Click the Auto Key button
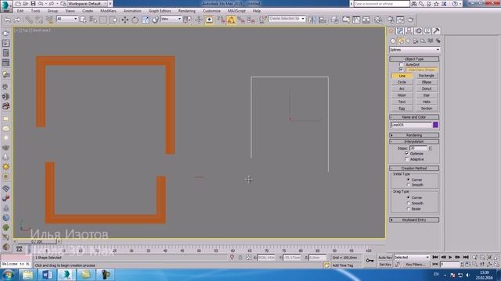501x281 pixels. click(x=385, y=258)
